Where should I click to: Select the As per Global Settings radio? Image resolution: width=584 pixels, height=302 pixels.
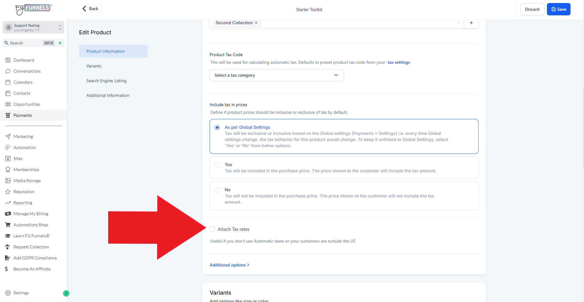click(x=217, y=128)
